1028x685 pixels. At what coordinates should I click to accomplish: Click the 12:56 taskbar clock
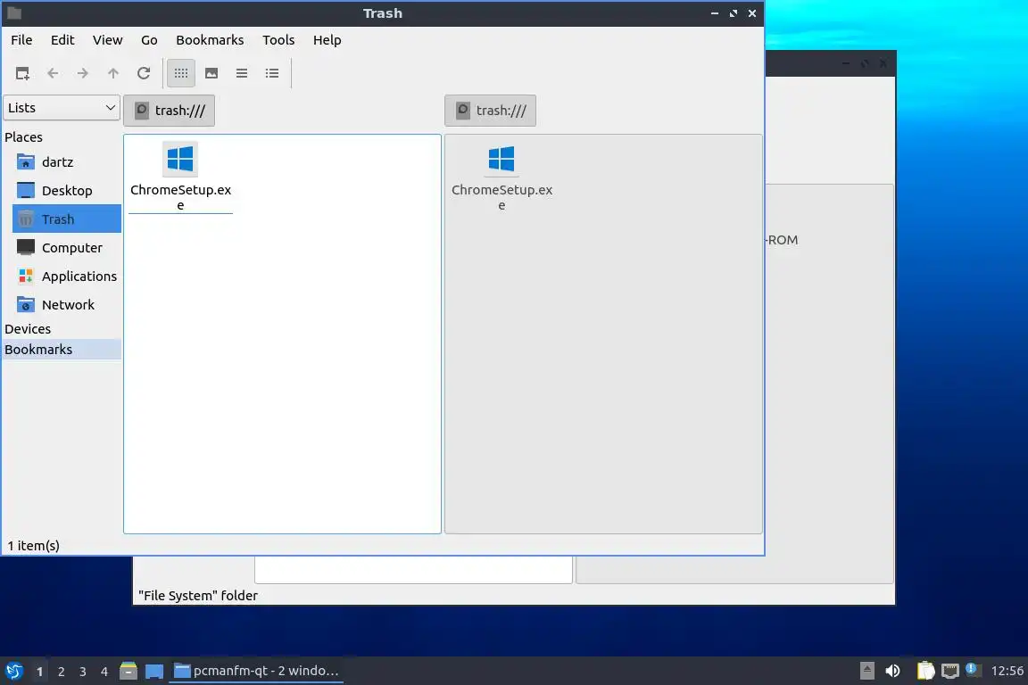[1007, 671]
